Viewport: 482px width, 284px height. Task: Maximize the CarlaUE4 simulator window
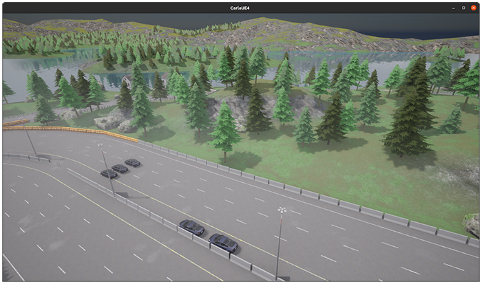[x=463, y=7]
